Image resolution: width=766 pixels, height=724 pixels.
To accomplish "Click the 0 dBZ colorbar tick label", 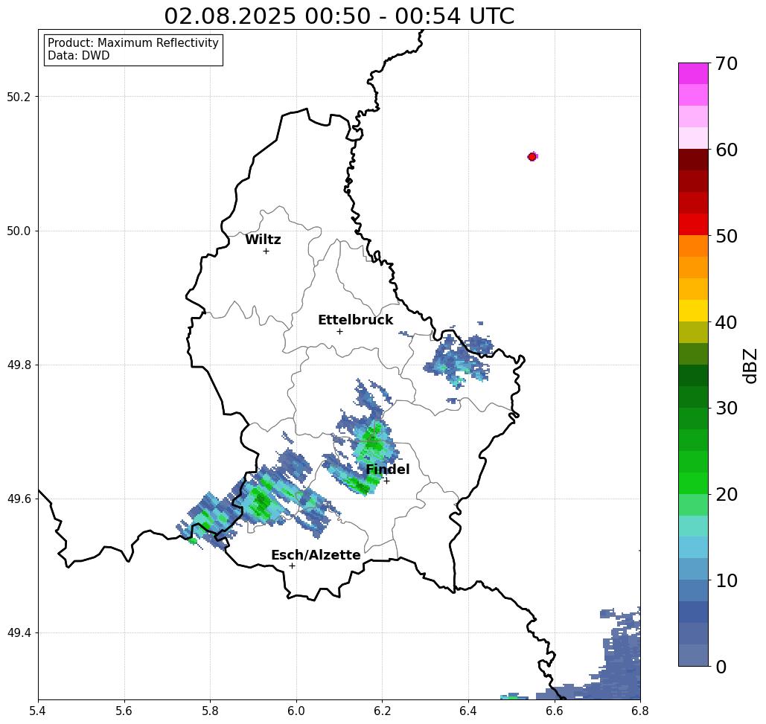I will (721, 667).
